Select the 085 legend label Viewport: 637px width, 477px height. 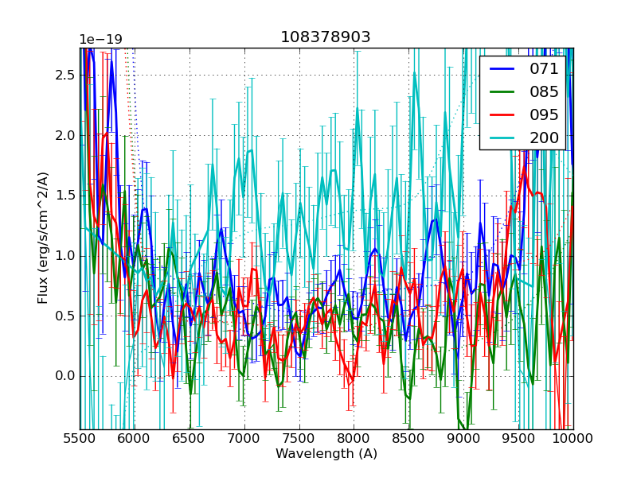[545, 91]
